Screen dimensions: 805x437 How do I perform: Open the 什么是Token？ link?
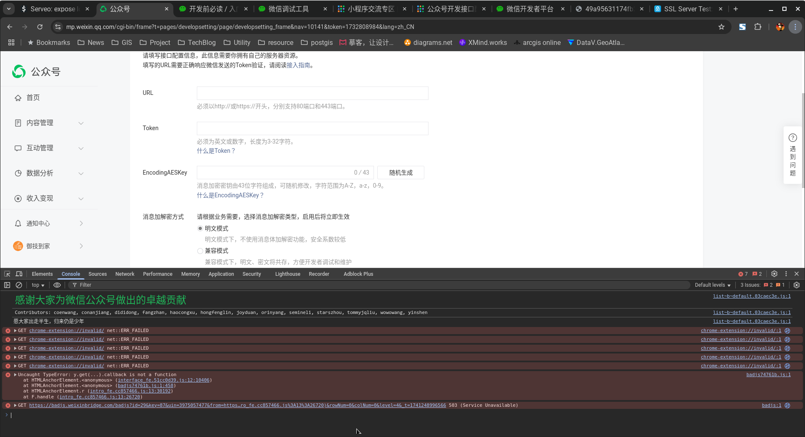[216, 151]
